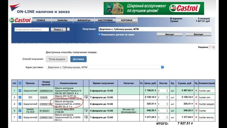Click the Цена, руб. column header
The height and width of the screenshot is (128, 227).
tap(150, 83)
